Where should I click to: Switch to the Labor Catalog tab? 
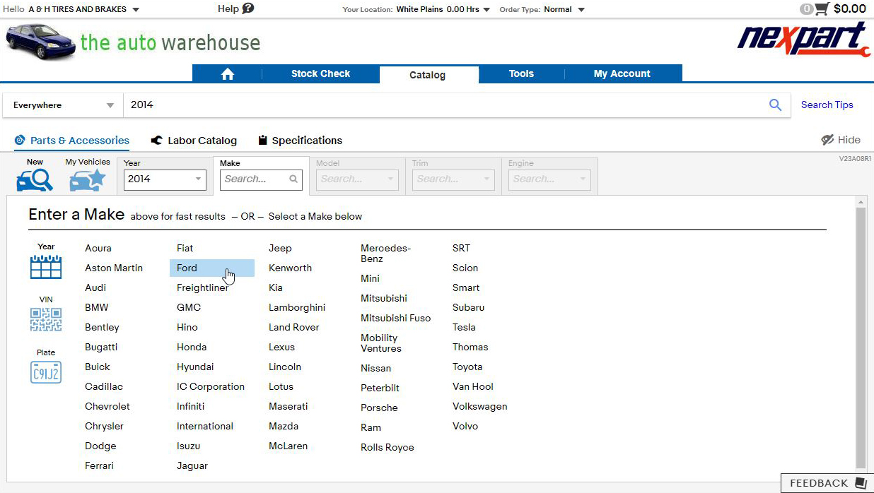click(194, 141)
